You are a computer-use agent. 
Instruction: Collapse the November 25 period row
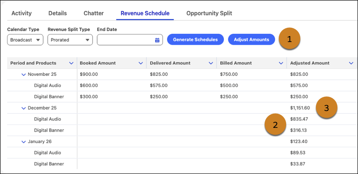click(23, 74)
